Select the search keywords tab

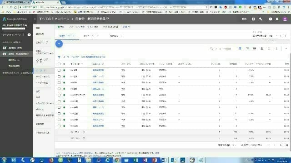point(67,36)
